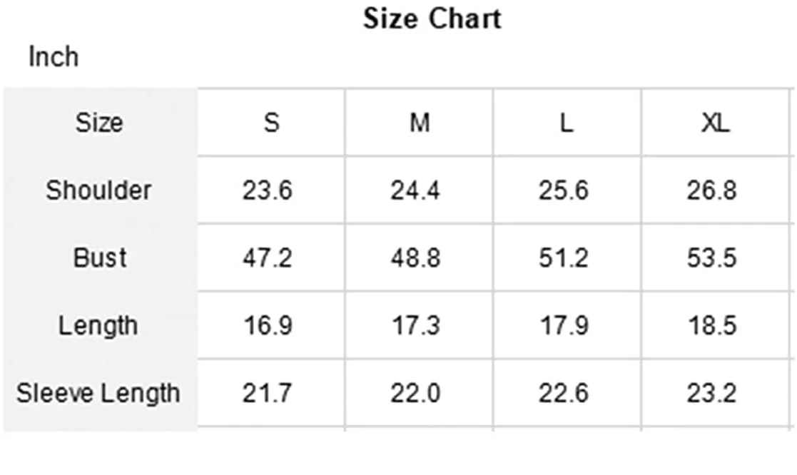Select the XL column header

point(715,123)
